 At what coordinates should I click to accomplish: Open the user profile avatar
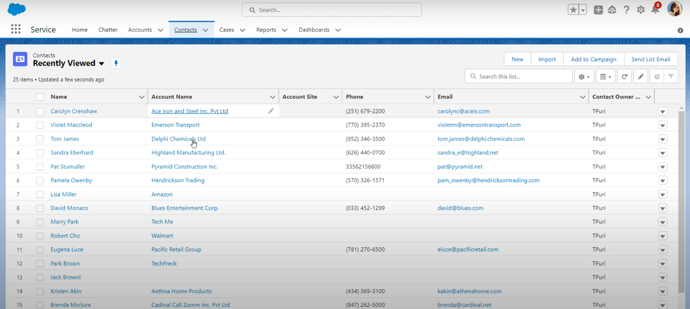674,9
